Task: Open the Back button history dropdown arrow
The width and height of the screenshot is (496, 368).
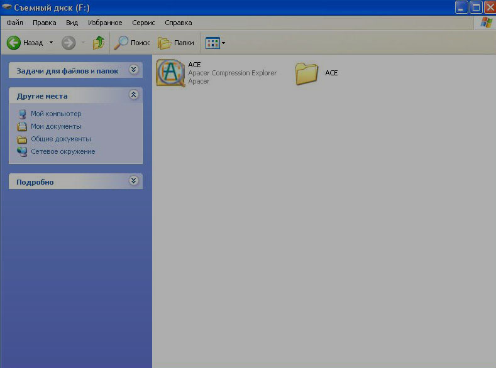Action: [x=52, y=43]
